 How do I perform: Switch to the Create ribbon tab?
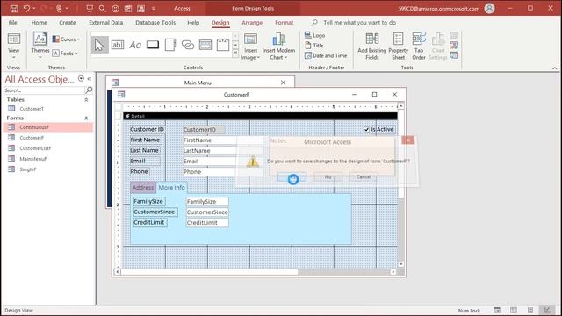tap(68, 23)
